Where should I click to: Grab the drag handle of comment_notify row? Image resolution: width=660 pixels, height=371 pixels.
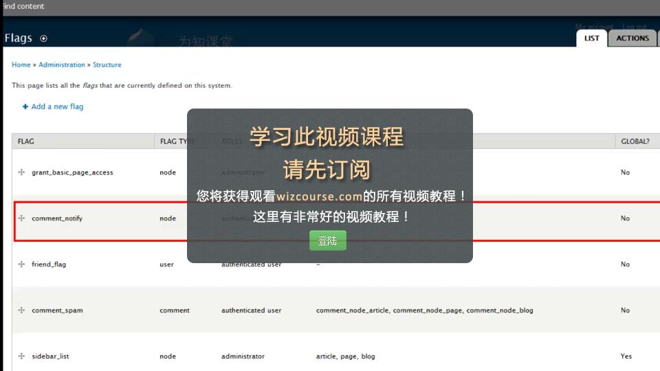21,218
